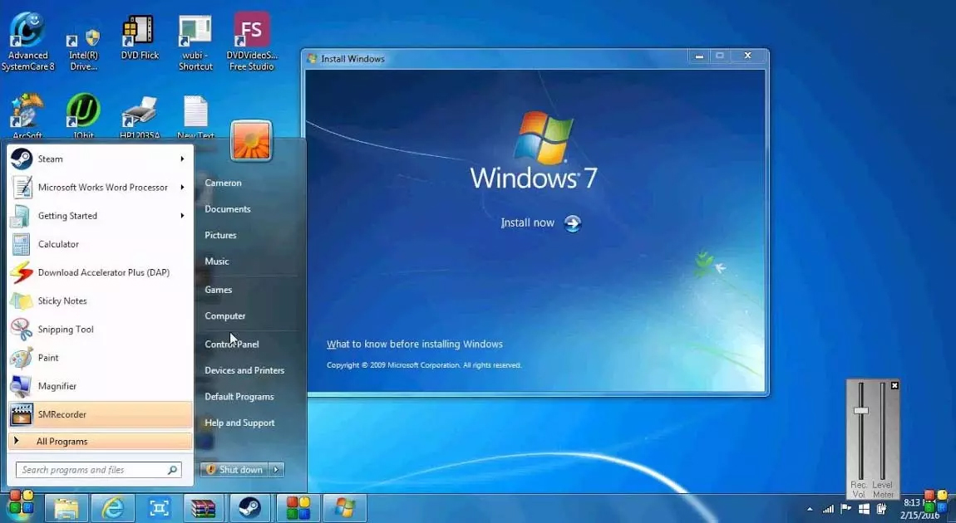
Task: Click the Steam icon in the taskbar
Action: [x=249, y=507]
